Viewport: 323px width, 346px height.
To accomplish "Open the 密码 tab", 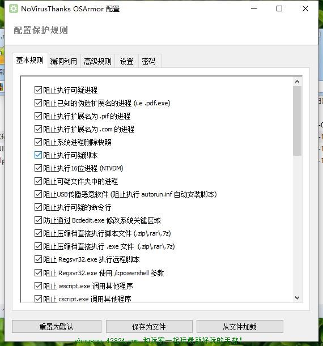I will pos(148,61).
